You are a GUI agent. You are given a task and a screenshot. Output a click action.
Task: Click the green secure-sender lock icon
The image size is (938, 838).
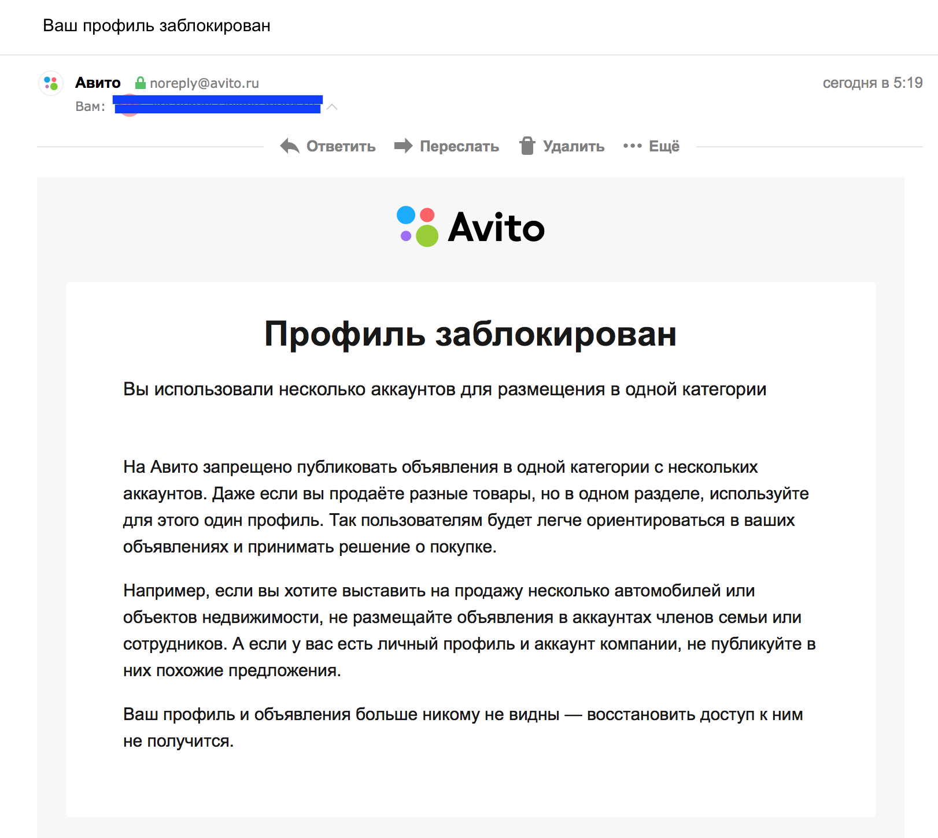click(x=140, y=83)
